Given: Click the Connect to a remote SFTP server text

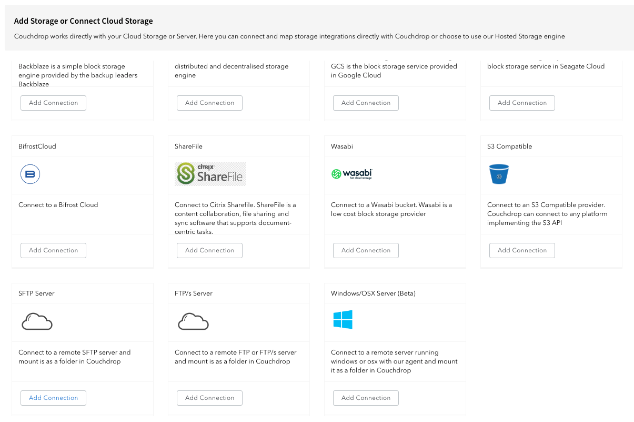Looking at the screenshot, I should (74, 357).
